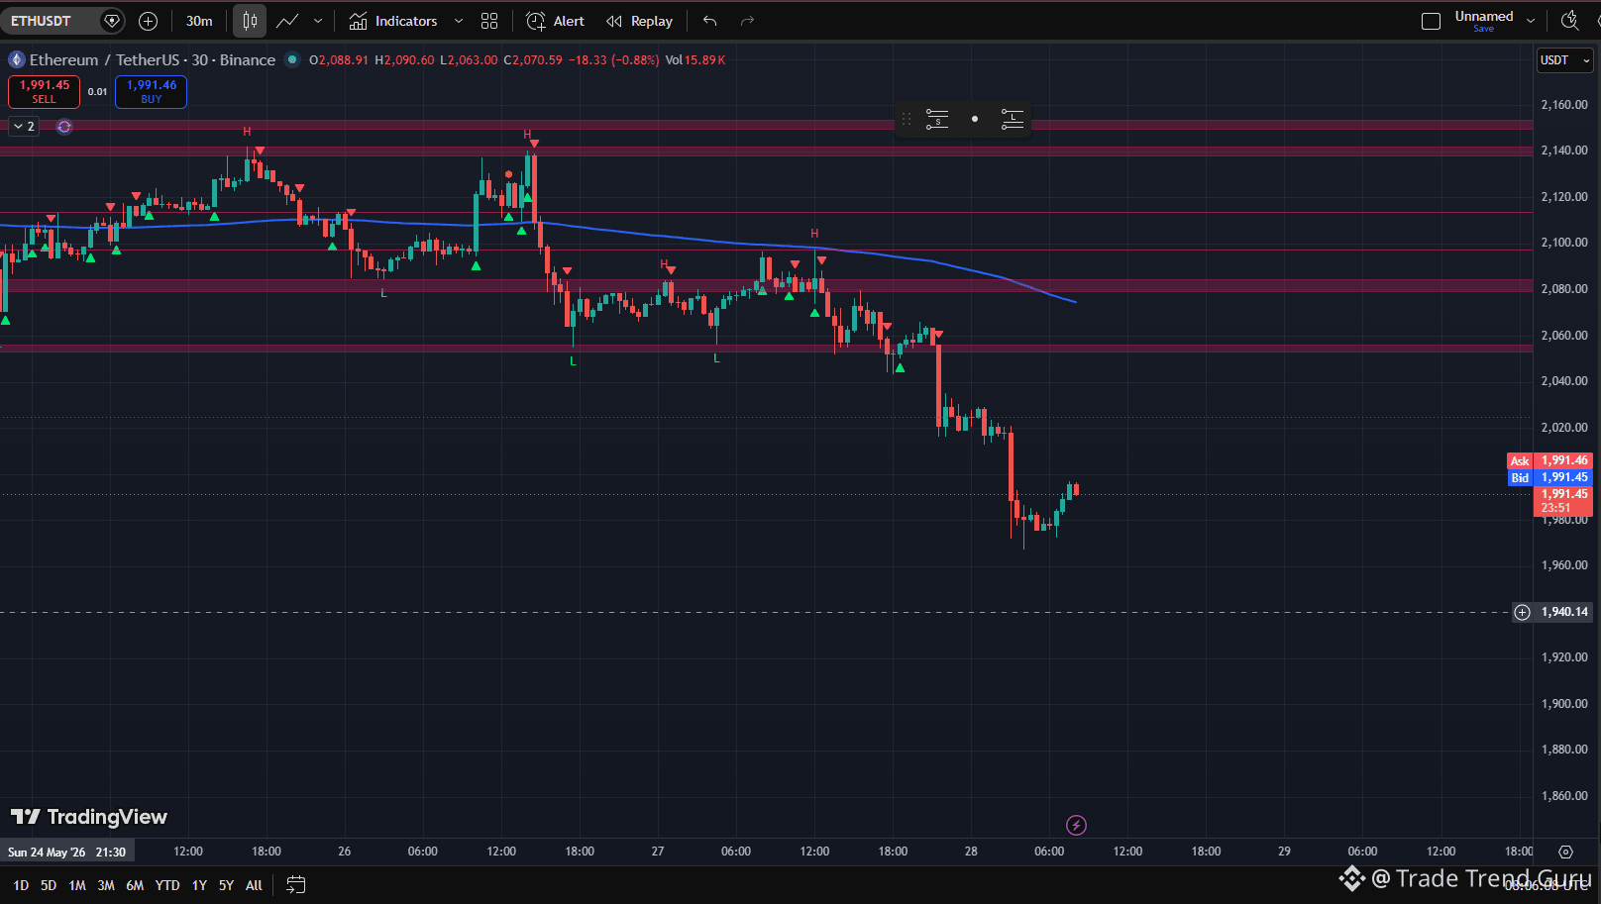The height and width of the screenshot is (904, 1601).
Task: Select the 3M date range
Action: (x=106, y=885)
